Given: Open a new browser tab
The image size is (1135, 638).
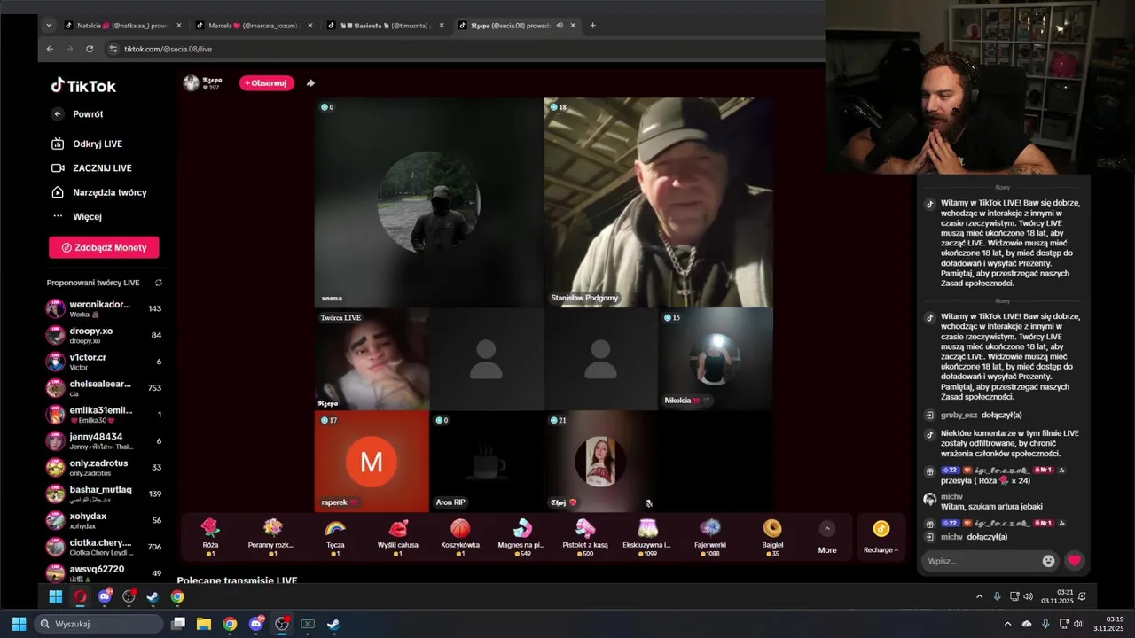Looking at the screenshot, I should click(x=593, y=26).
